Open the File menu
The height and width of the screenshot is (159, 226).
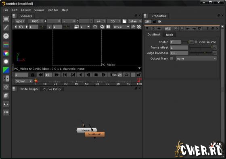click(6, 10)
